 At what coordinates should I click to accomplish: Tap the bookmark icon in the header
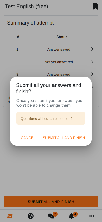[x=95, y=7]
